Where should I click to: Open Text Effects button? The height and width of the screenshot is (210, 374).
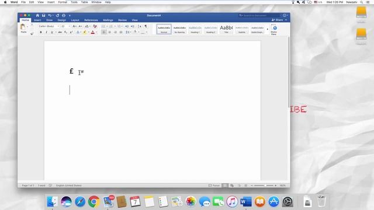(78, 32)
